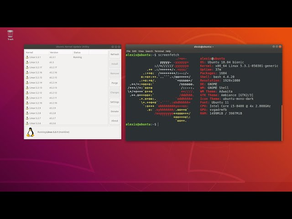The width and height of the screenshot is (292, 219).
Task: Click the 'Kernel: x86_64 Linux 5.3.1-050301-generic' line
Action: click(239, 66)
